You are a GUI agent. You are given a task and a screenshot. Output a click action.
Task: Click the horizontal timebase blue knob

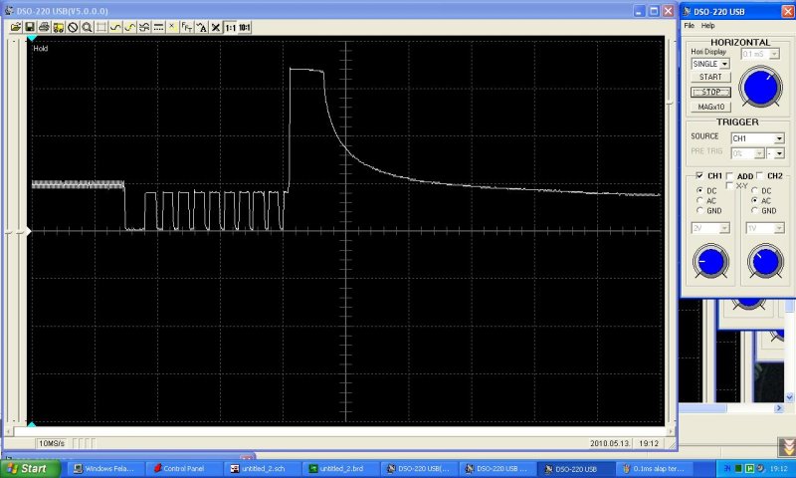tap(760, 87)
